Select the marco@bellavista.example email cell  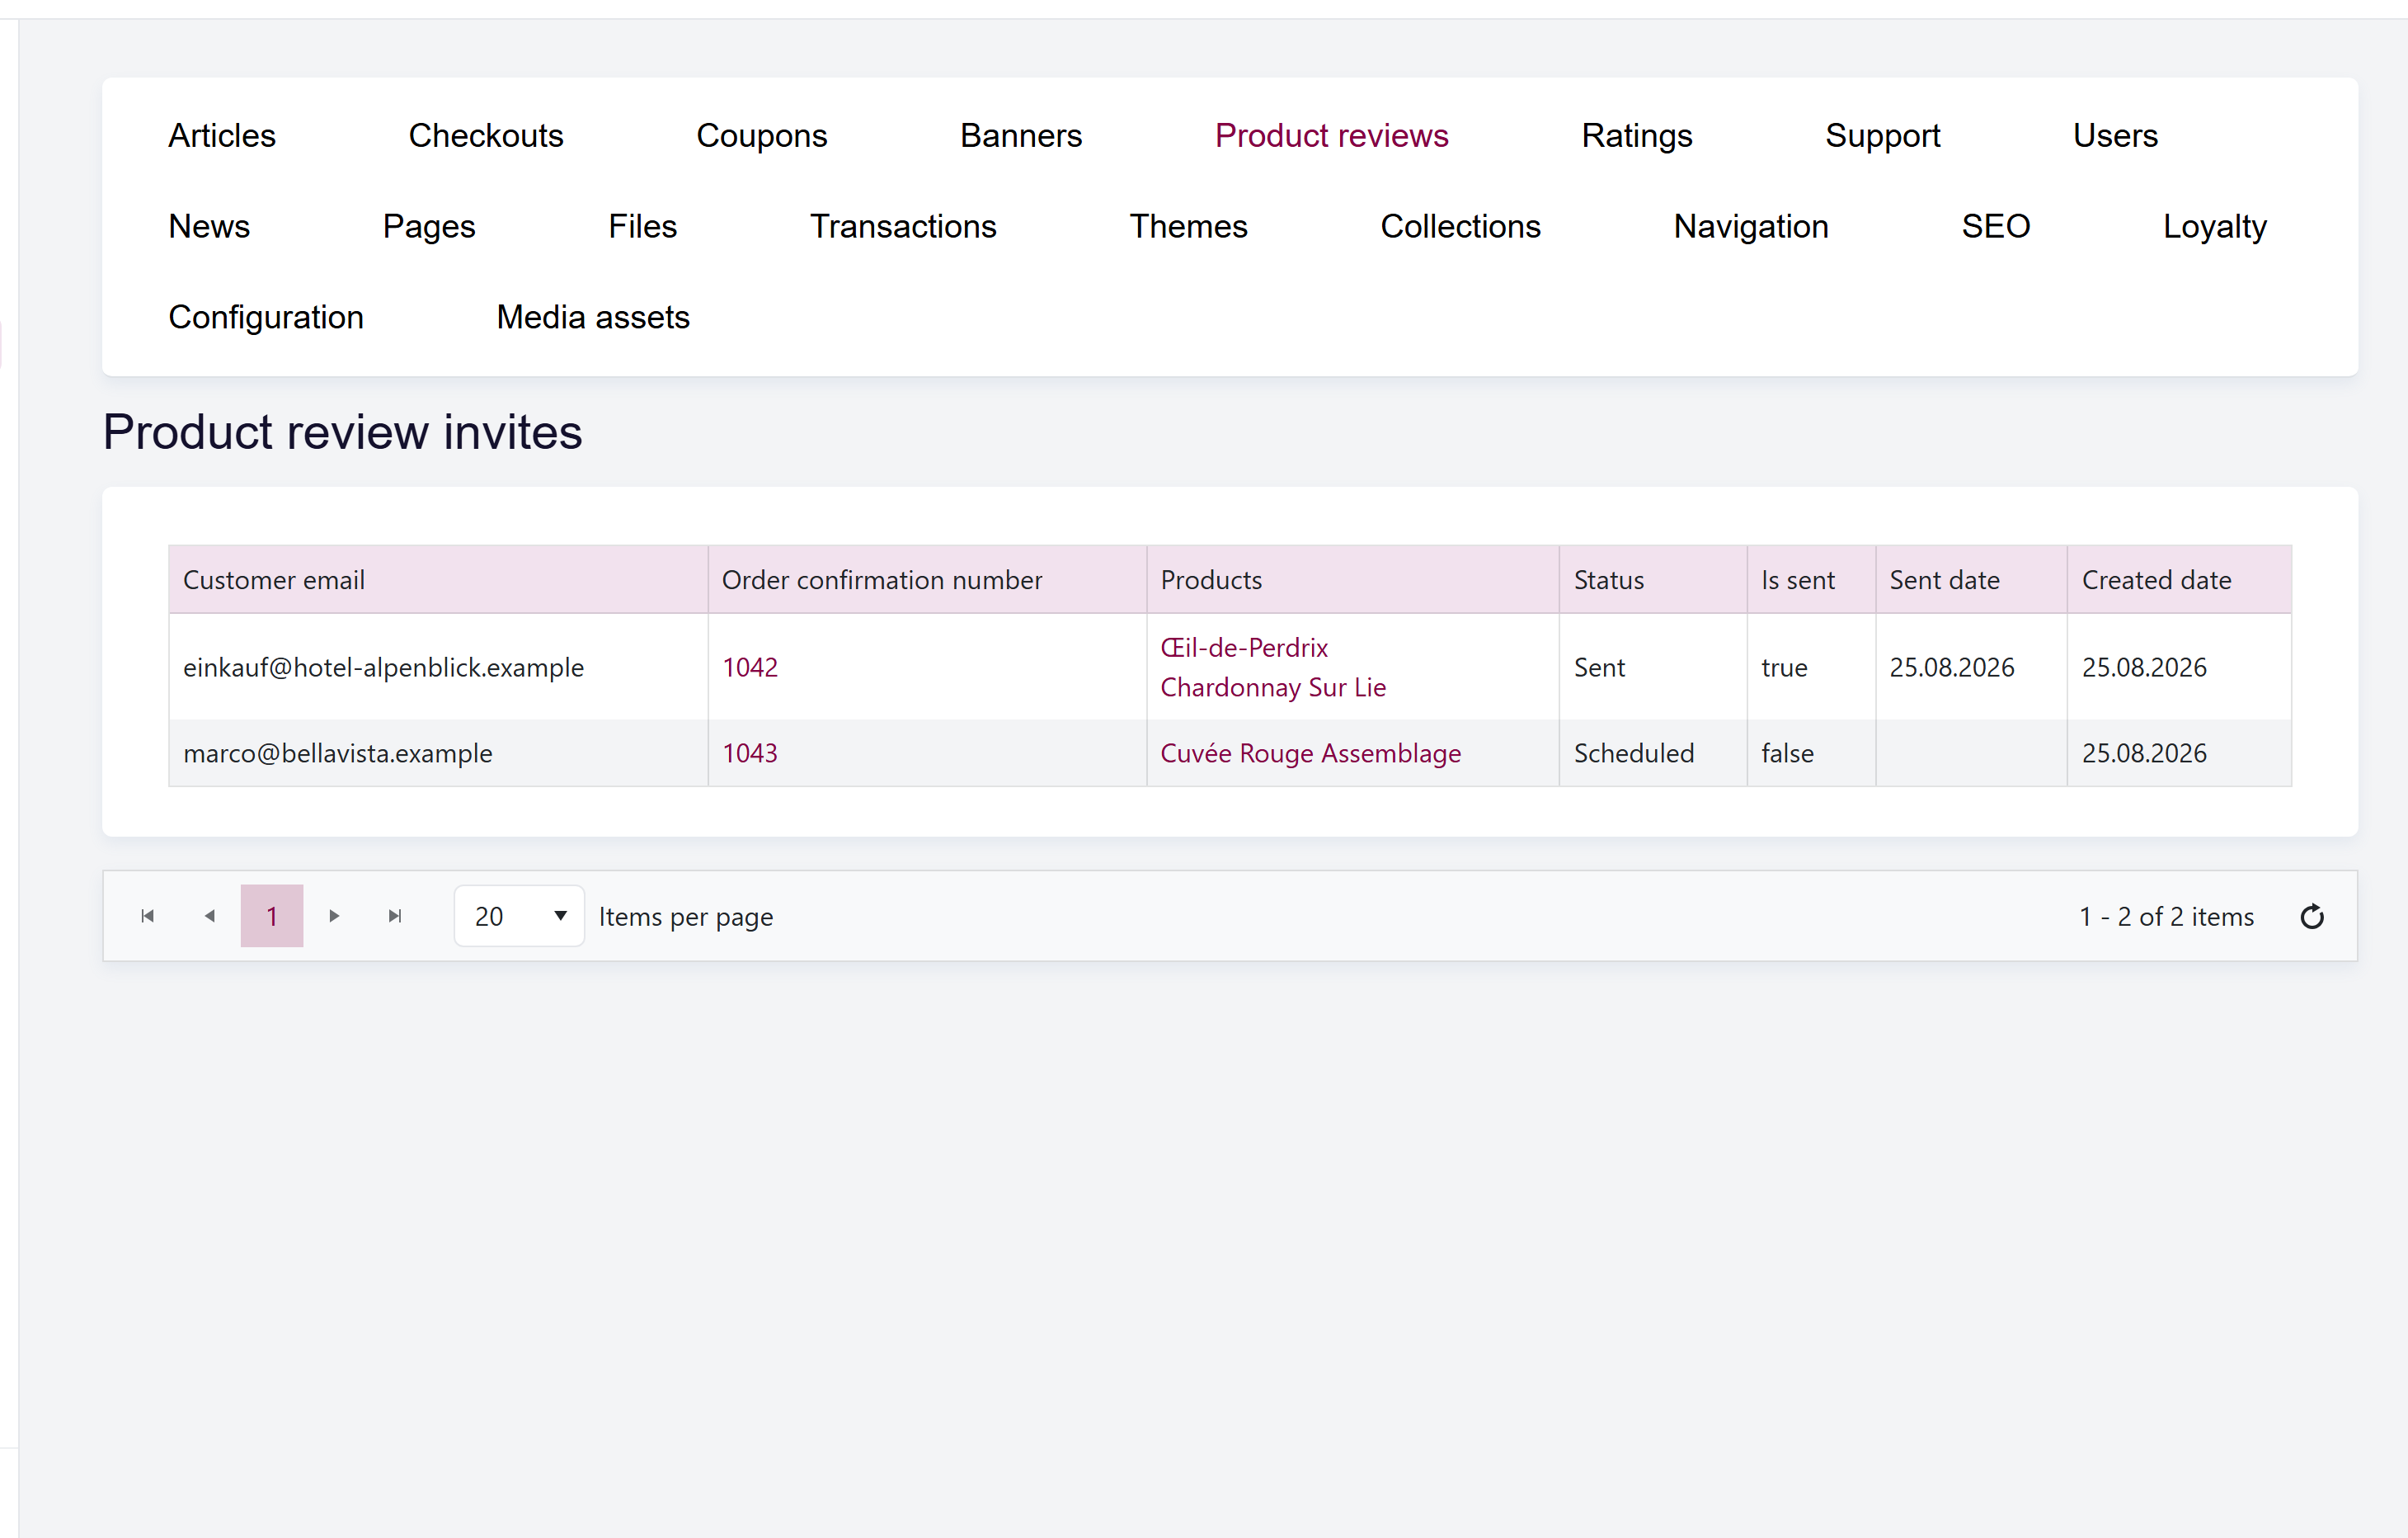pos(438,753)
